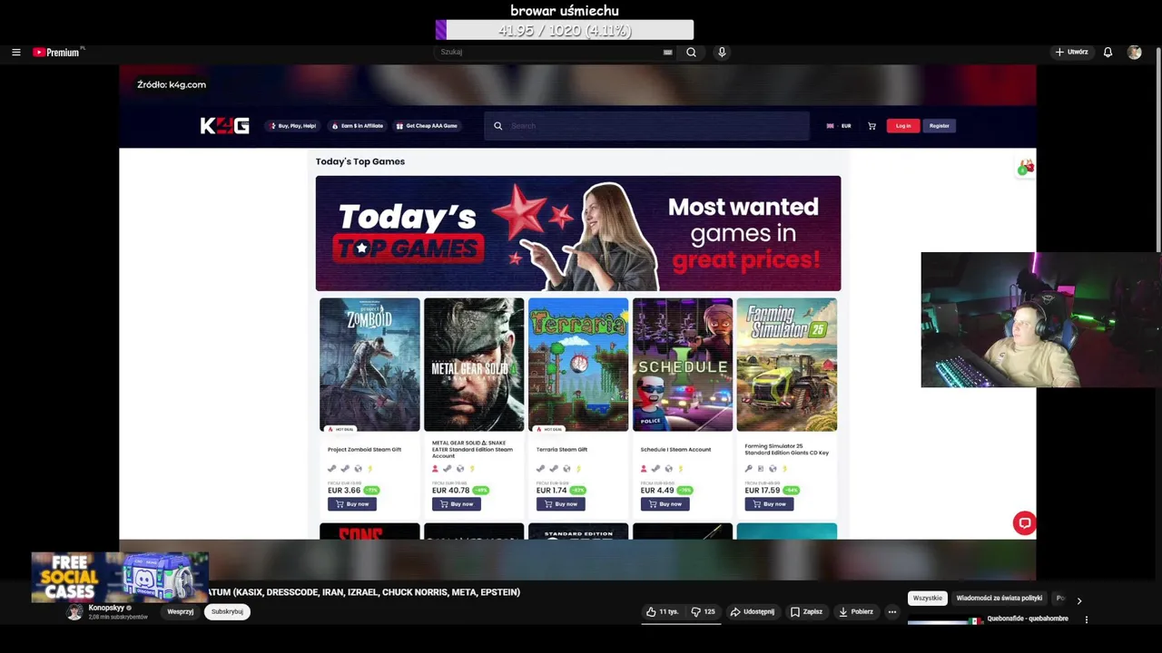Click the Utwórz create button
The width and height of the screenshot is (1162, 653).
(1071, 53)
